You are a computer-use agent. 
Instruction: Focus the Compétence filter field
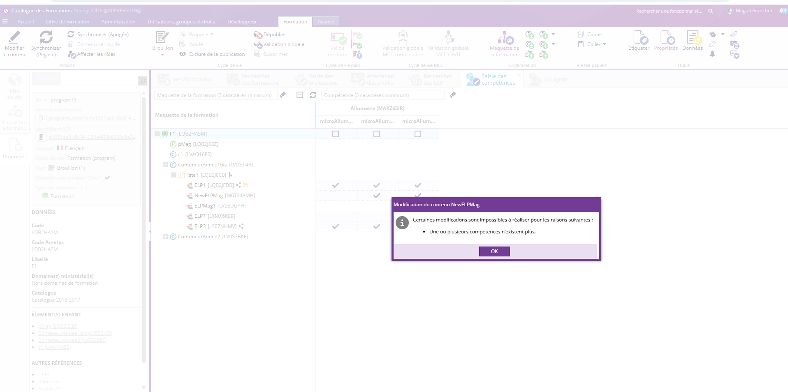point(382,95)
